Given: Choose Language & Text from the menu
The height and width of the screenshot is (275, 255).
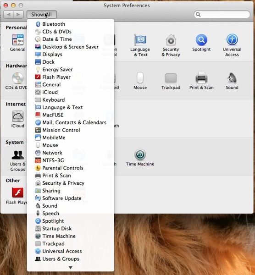Looking at the screenshot, I should tap(71, 107).
